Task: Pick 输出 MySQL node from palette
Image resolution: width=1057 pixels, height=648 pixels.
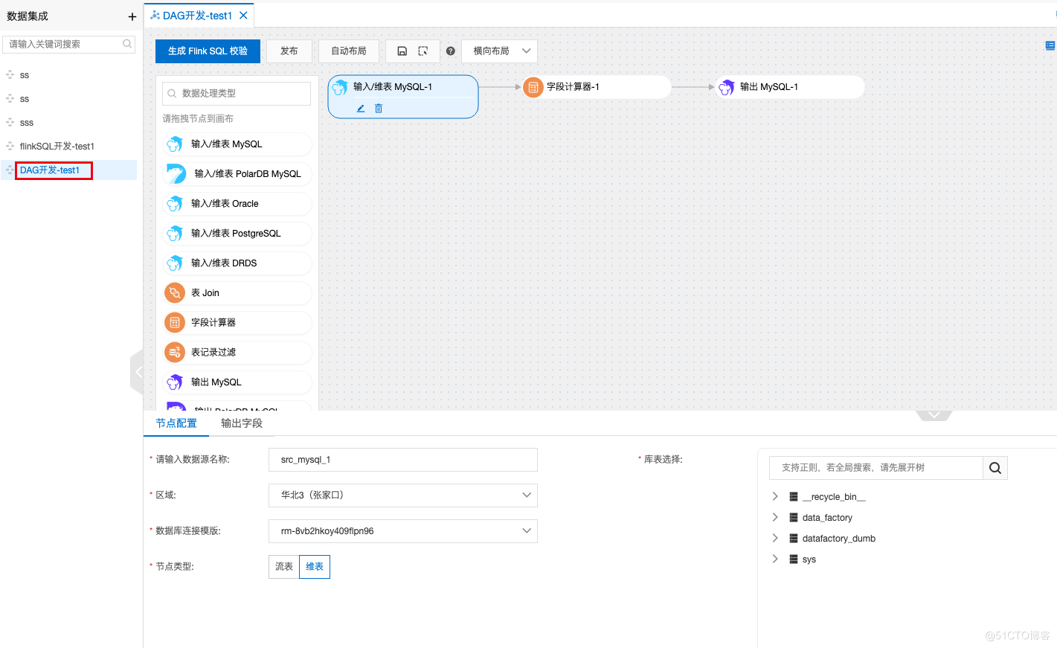Action: click(x=237, y=382)
